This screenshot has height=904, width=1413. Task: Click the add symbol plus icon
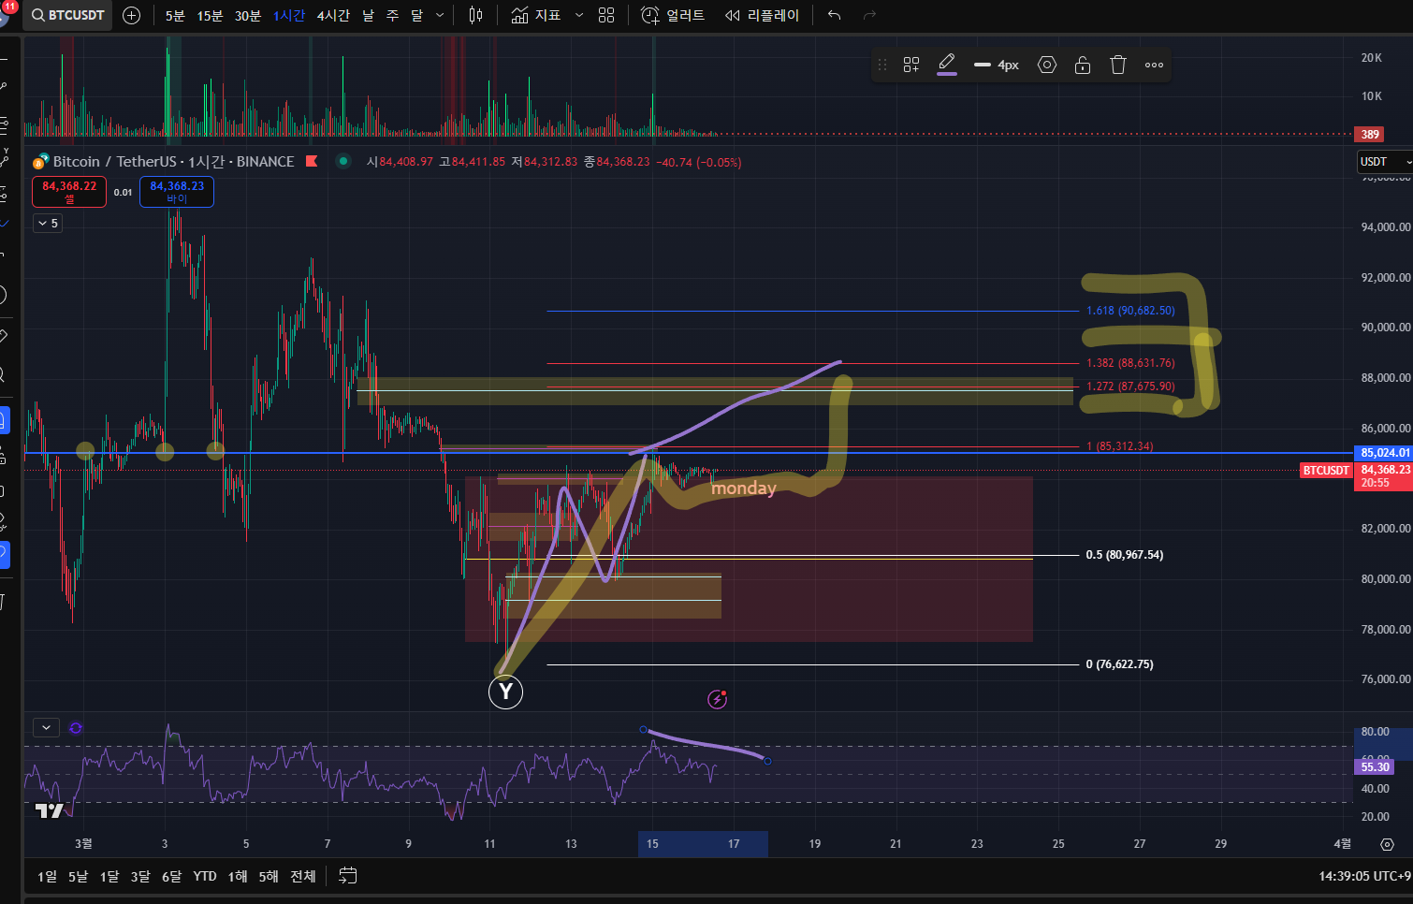click(x=132, y=15)
